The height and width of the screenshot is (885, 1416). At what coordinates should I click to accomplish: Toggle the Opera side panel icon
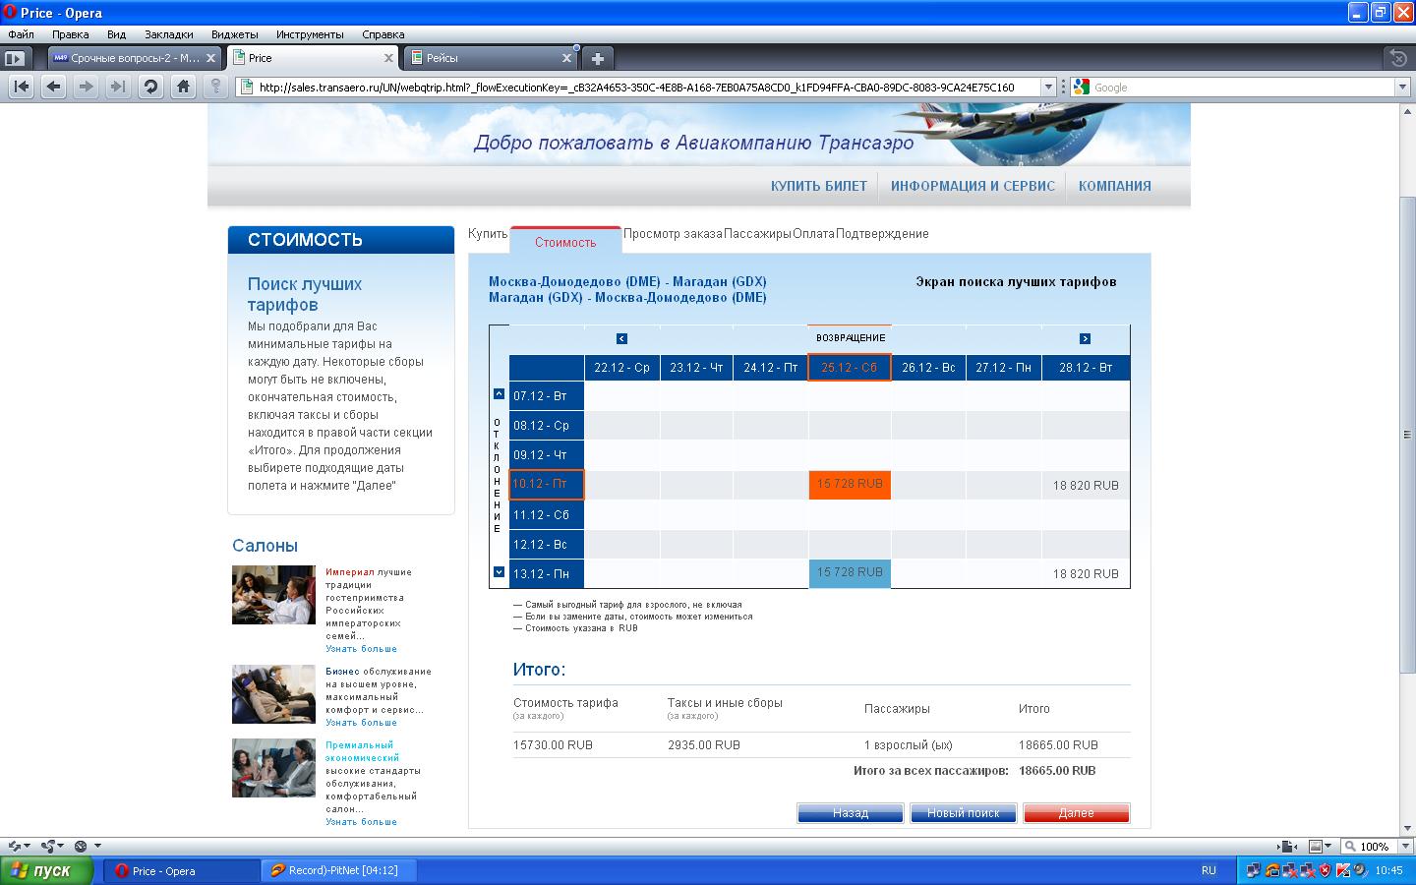point(17,58)
